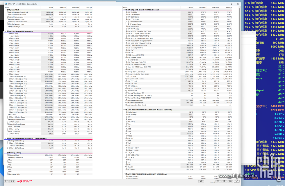Start logging with the log file icon
This screenshot has height=186, width=285.
224,181
